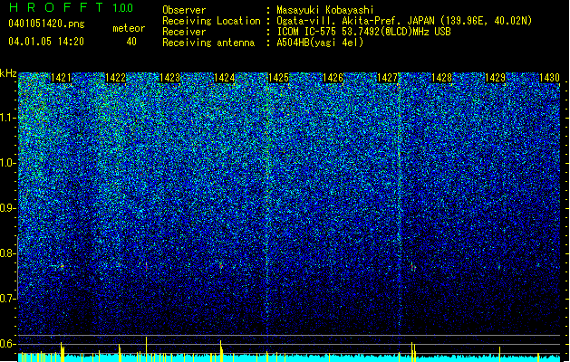The height and width of the screenshot is (362, 570).
Task: Click the HROFFT 1.0.0 title text
Action: click(72, 7)
